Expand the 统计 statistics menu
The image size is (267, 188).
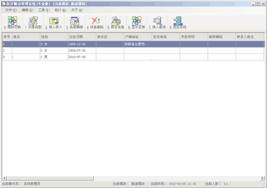[60, 10]
